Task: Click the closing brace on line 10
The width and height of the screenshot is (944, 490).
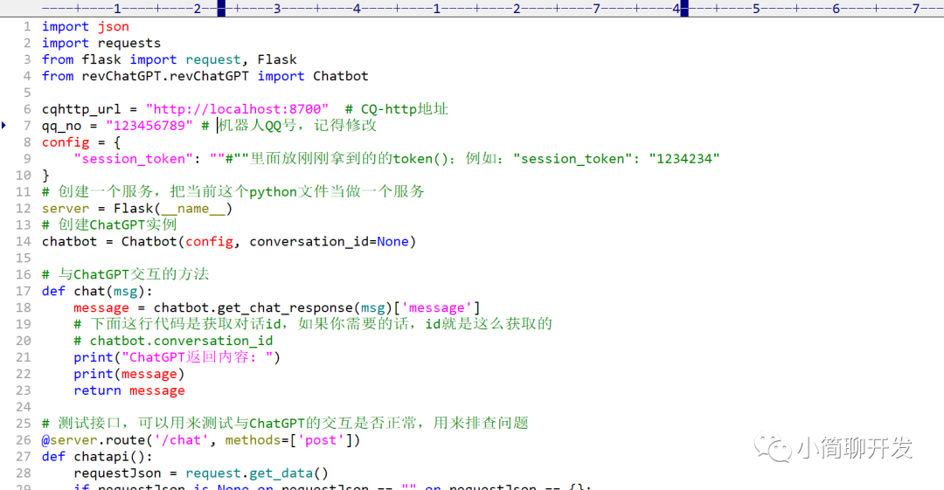Action: [x=45, y=176]
